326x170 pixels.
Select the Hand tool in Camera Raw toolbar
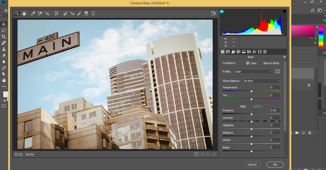(x=24, y=14)
